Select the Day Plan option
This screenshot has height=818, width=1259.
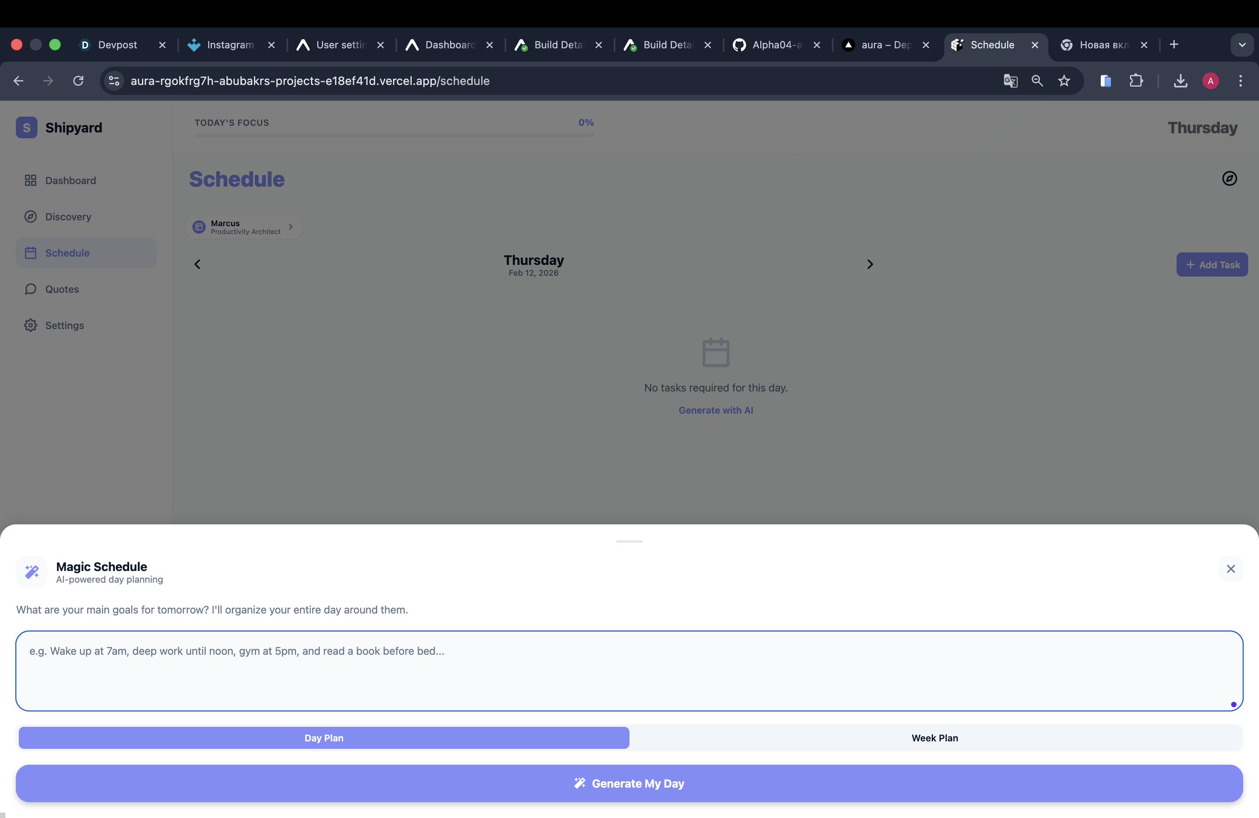coord(324,738)
